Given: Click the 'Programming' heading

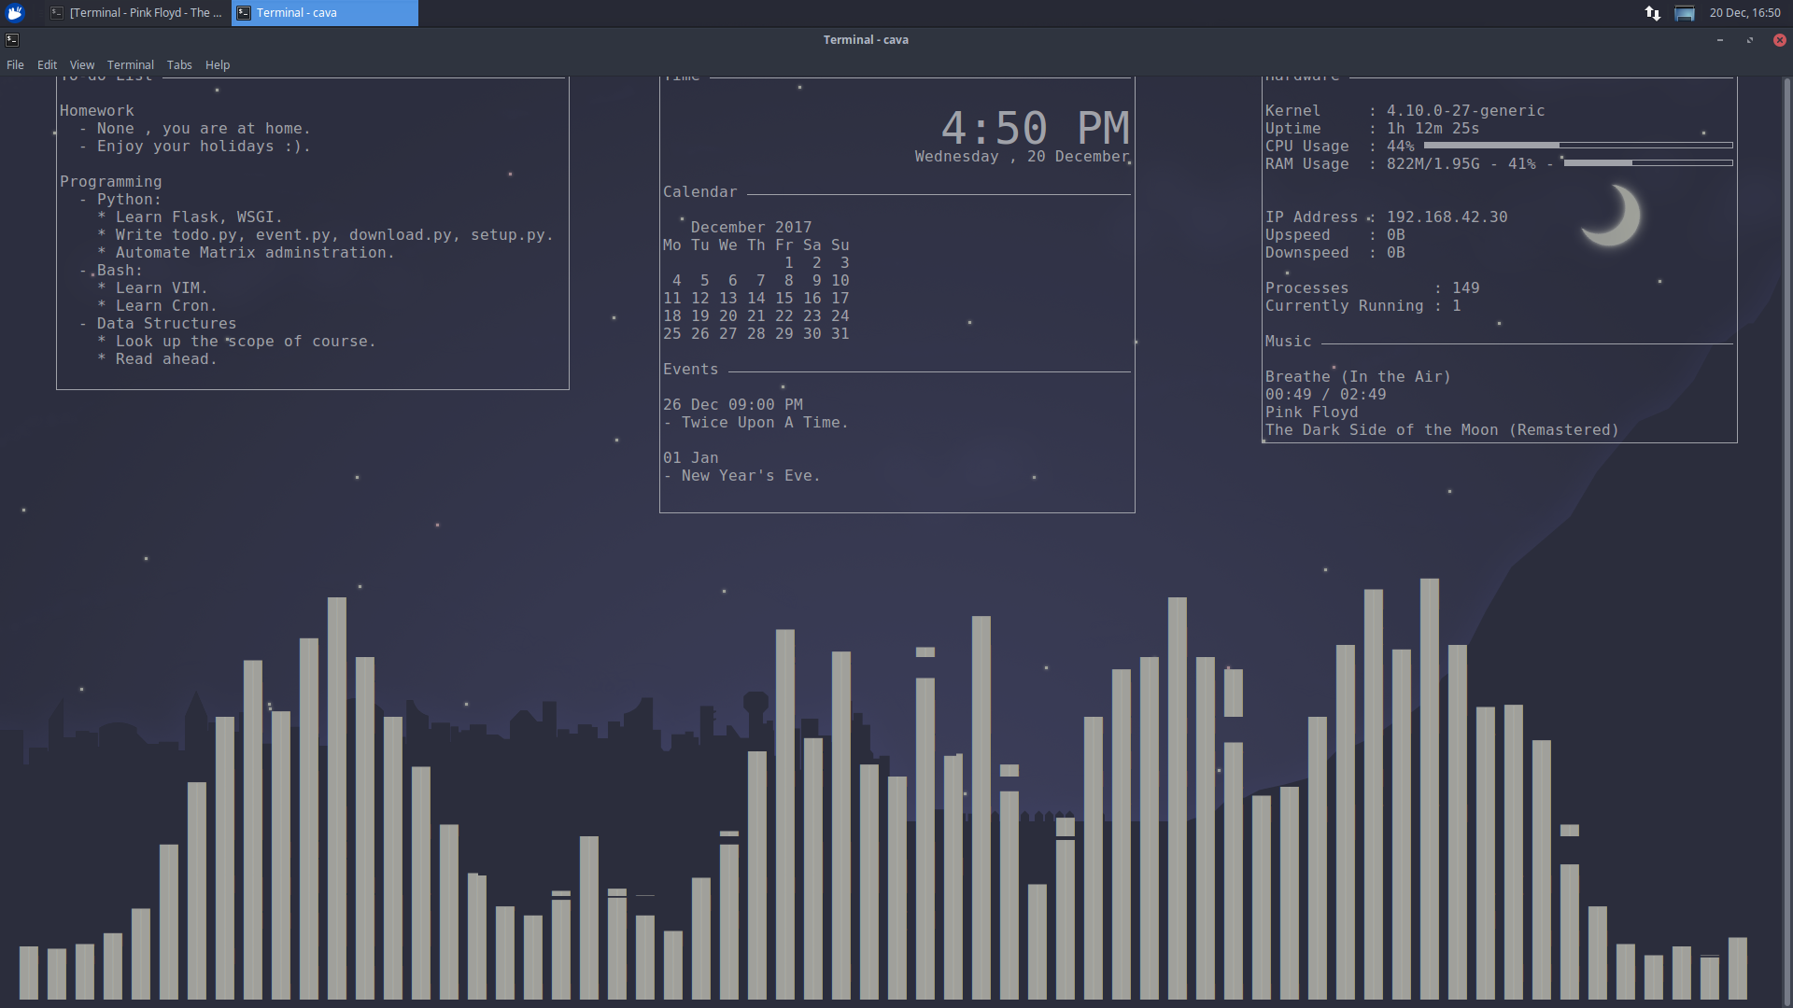Looking at the screenshot, I should pyautogui.click(x=111, y=181).
